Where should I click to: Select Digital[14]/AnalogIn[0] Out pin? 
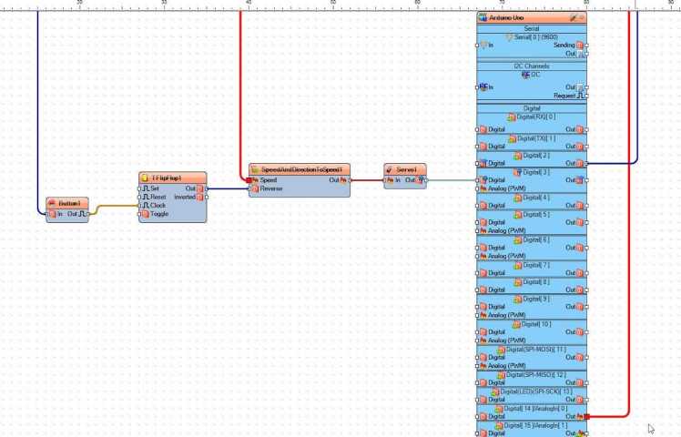pyautogui.click(x=587, y=416)
